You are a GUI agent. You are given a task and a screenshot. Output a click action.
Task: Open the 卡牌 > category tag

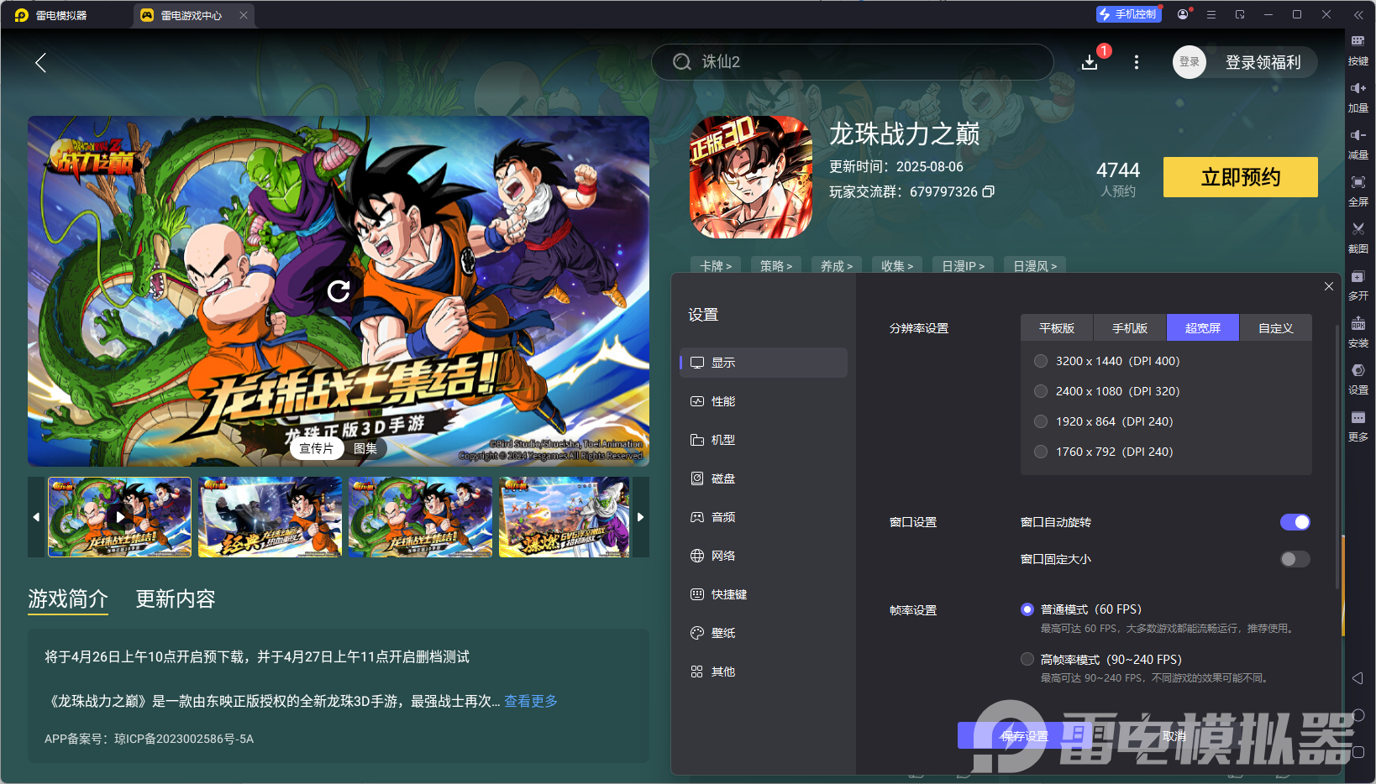click(x=716, y=265)
